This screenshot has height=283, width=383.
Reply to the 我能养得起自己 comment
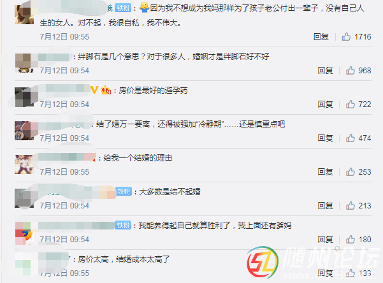tap(325, 239)
